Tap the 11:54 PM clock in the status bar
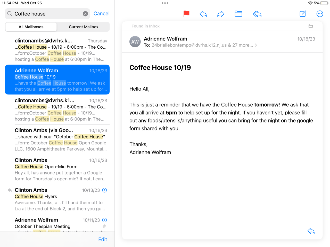 point(10,3)
